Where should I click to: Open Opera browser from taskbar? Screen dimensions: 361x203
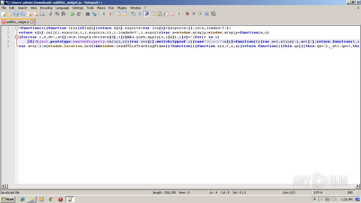60,199
